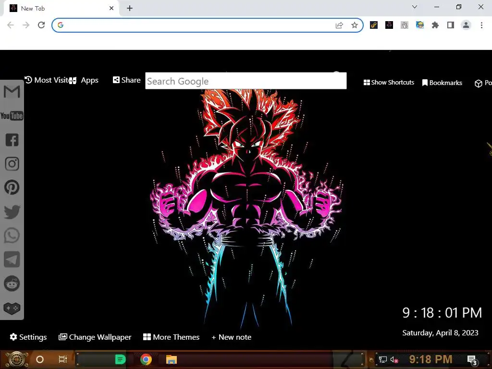Open a new browser tab
The width and height of the screenshot is (492, 369).
(130, 9)
